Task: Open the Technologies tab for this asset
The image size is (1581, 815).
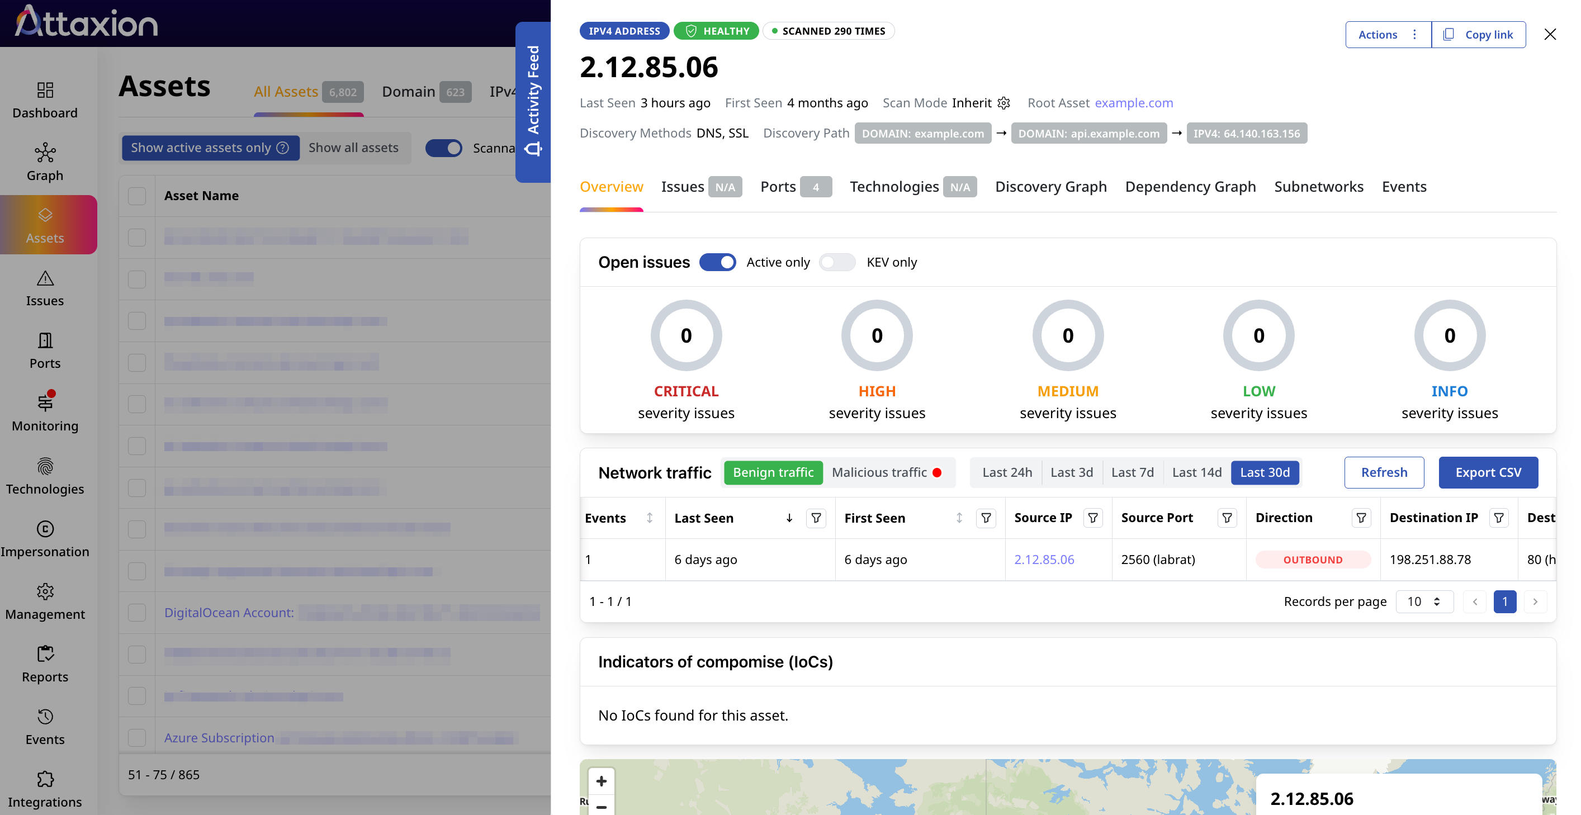Action: click(x=894, y=187)
